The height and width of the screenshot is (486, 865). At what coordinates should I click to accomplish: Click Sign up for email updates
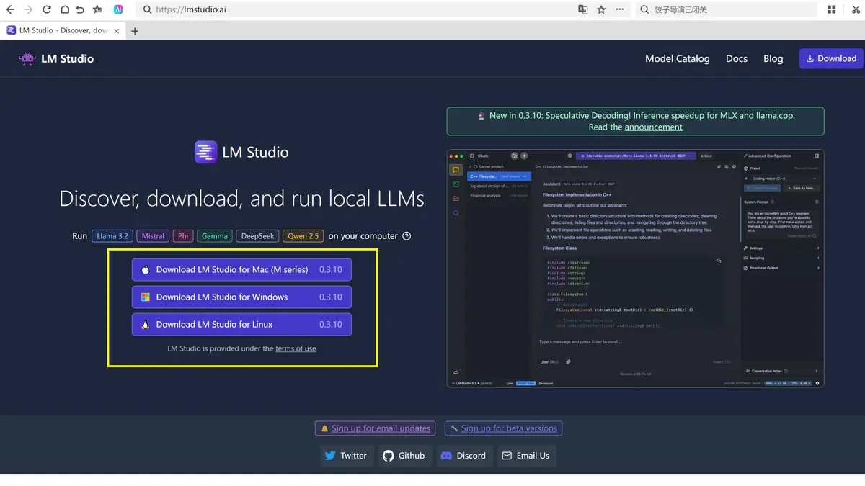point(375,428)
